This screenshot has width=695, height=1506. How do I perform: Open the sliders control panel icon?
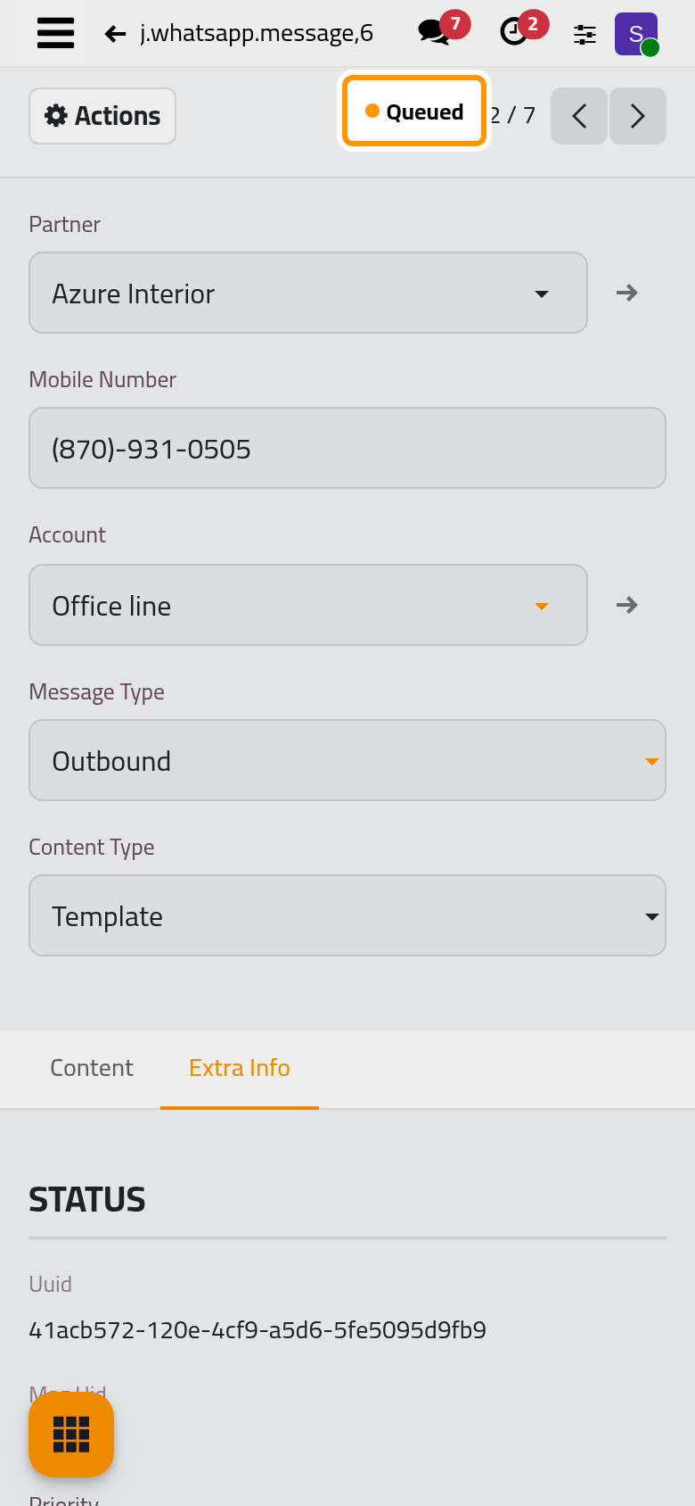click(x=585, y=34)
